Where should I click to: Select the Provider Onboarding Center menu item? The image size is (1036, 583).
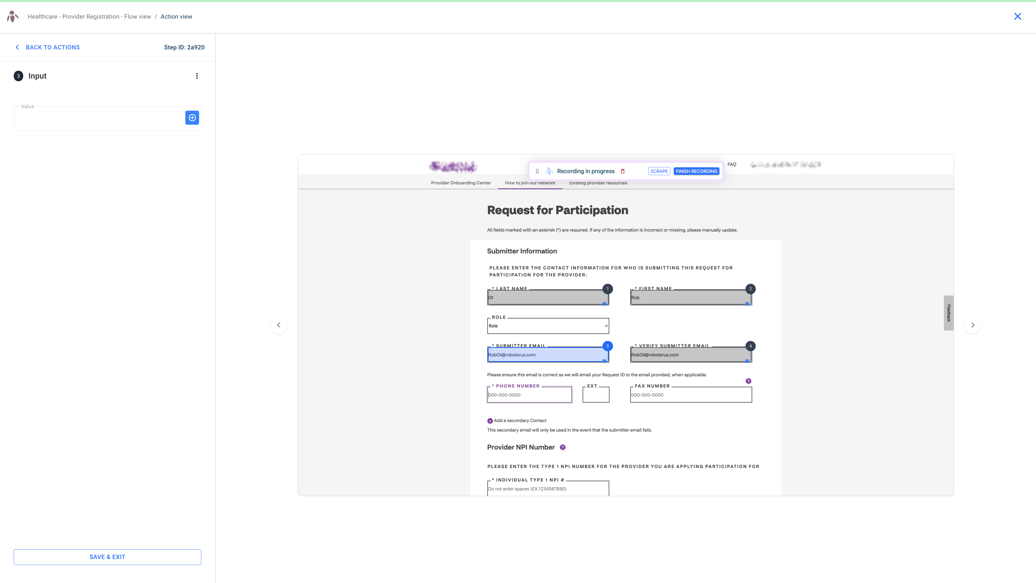pyautogui.click(x=461, y=183)
